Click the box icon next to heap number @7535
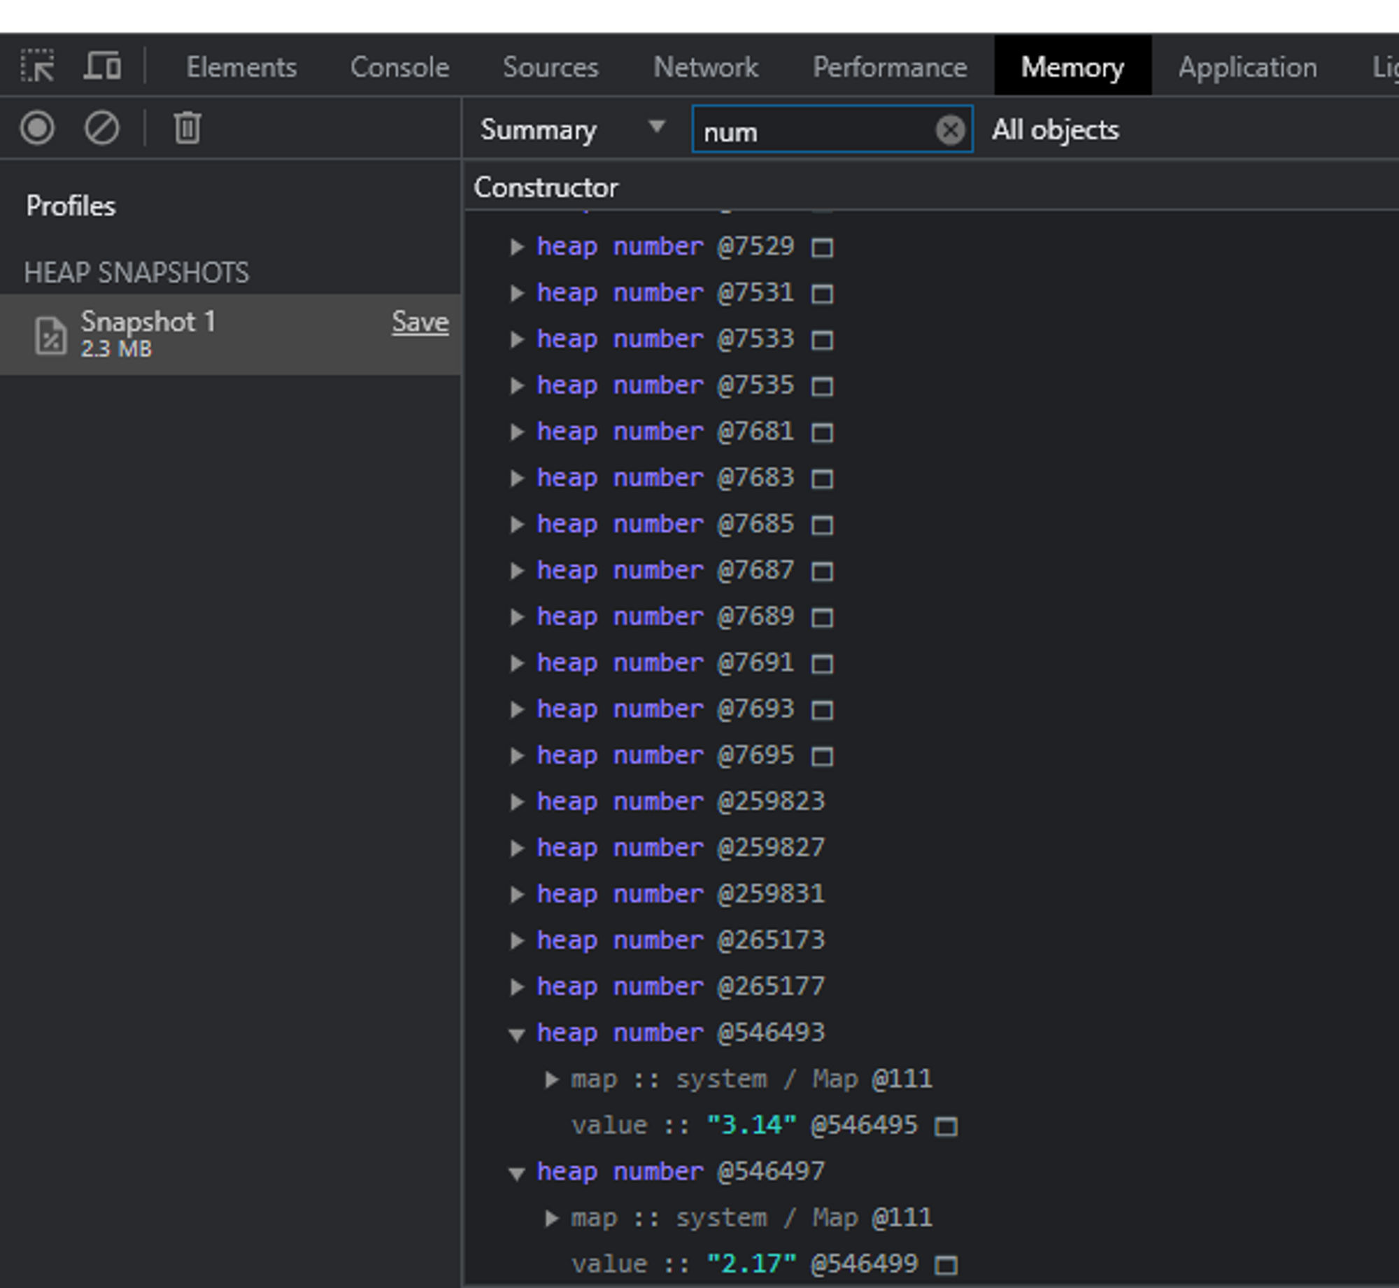1399x1288 pixels. (x=822, y=386)
